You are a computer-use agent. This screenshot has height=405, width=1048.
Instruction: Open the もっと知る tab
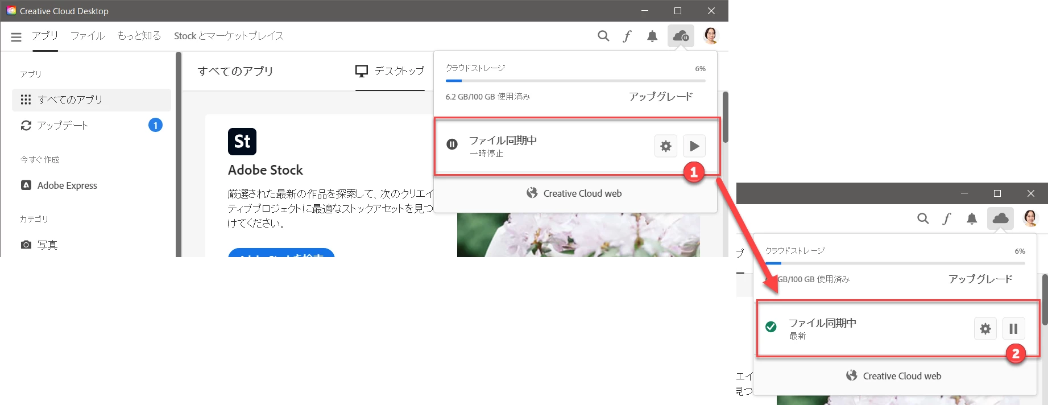[x=139, y=36]
